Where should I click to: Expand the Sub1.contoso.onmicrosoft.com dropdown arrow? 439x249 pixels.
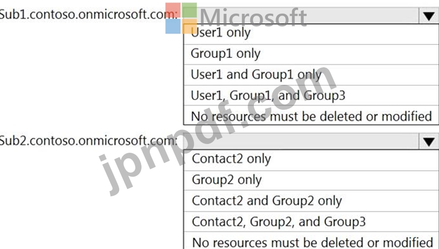pyautogui.click(x=429, y=16)
